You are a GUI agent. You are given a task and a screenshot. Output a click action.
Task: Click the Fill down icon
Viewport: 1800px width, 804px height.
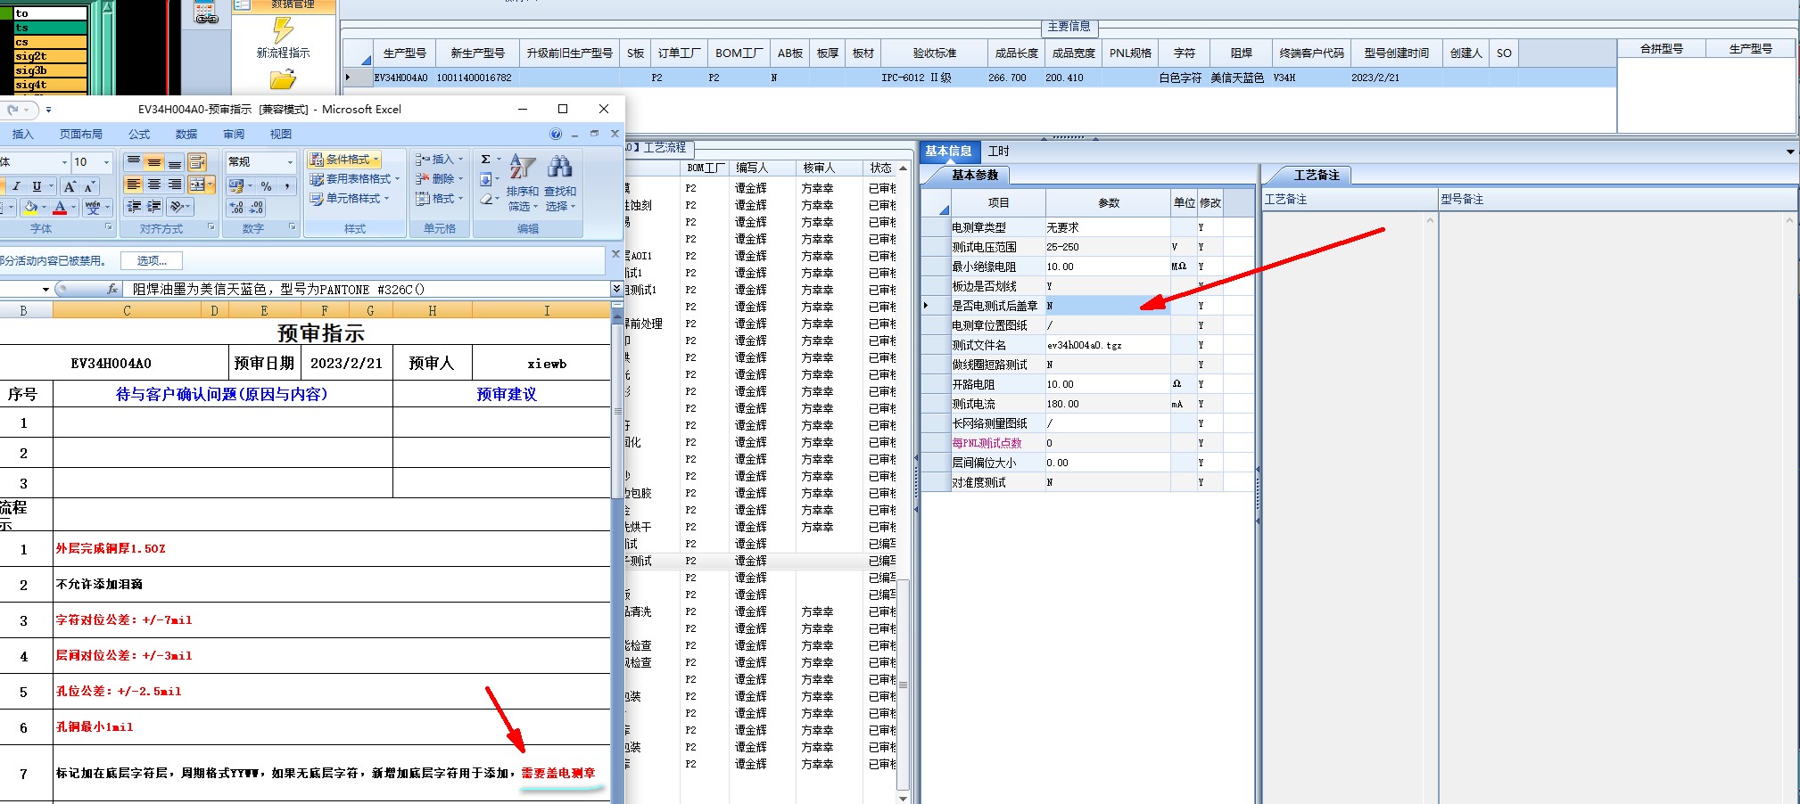[485, 179]
